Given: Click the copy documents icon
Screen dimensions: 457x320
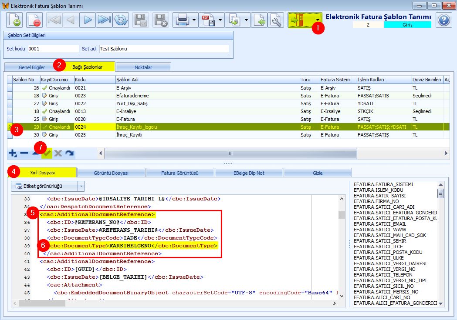Looking at the screenshot, I should coord(235,20).
